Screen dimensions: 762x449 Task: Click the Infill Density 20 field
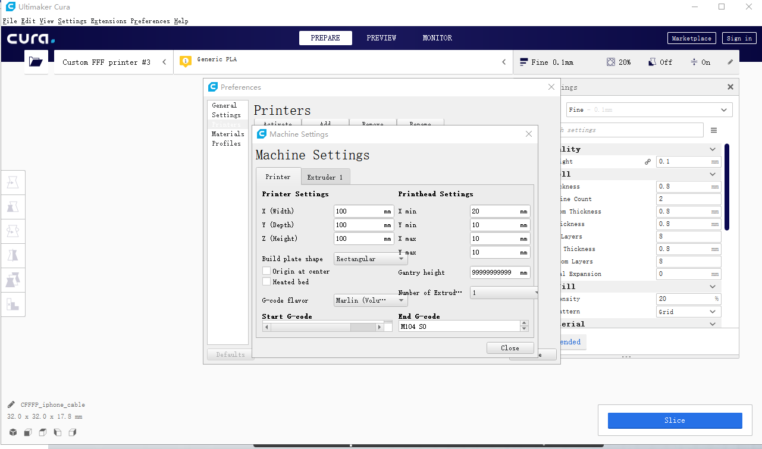pyautogui.click(x=689, y=299)
